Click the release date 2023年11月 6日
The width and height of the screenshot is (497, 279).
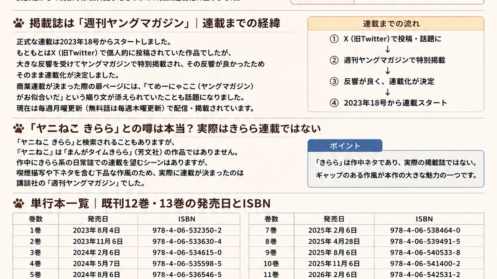(x=98, y=241)
